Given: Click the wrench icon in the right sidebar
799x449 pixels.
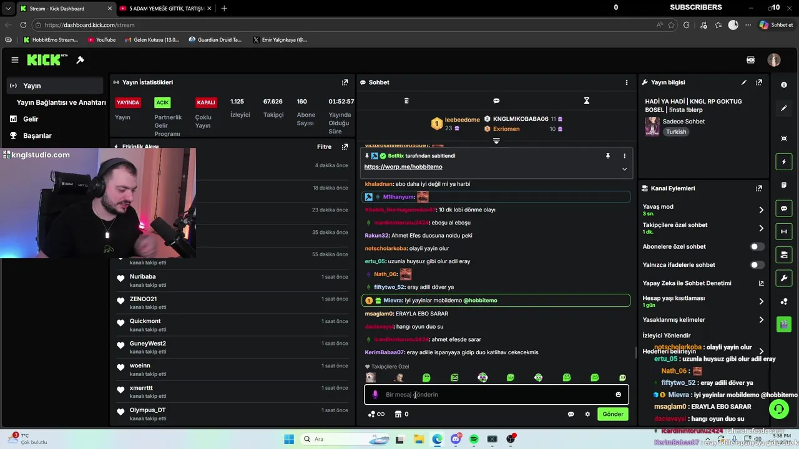Looking at the screenshot, I should point(784,278).
